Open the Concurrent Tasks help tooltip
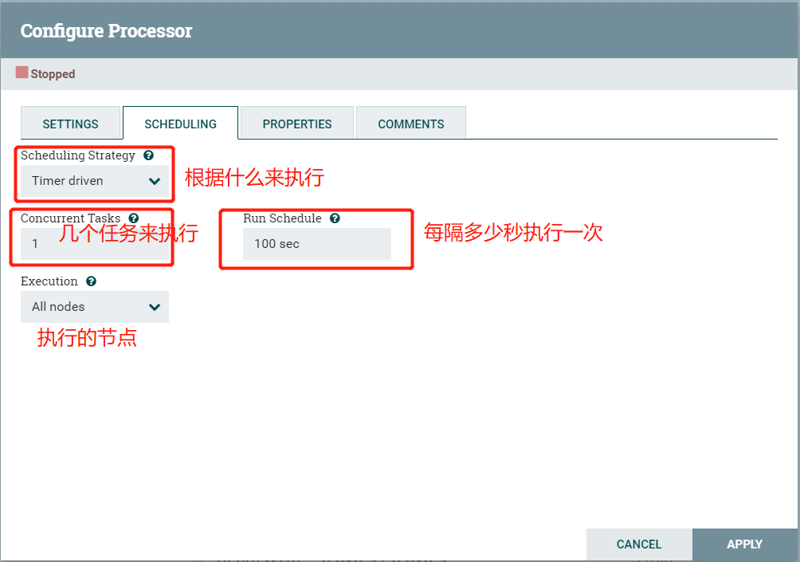Image resolution: width=800 pixels, height=562 pixels. tap(133, 218)
